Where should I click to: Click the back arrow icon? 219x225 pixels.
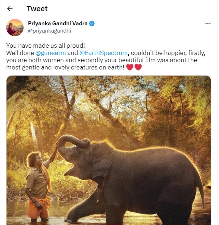(x=10, y=9)
